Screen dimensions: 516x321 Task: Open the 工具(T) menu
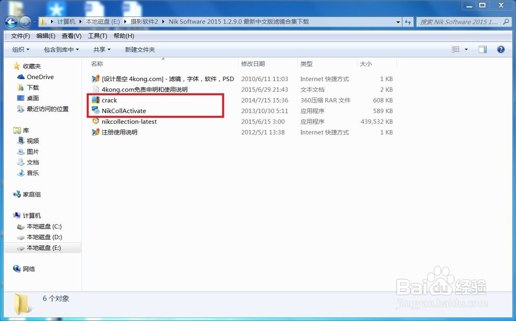pos(98,36)
